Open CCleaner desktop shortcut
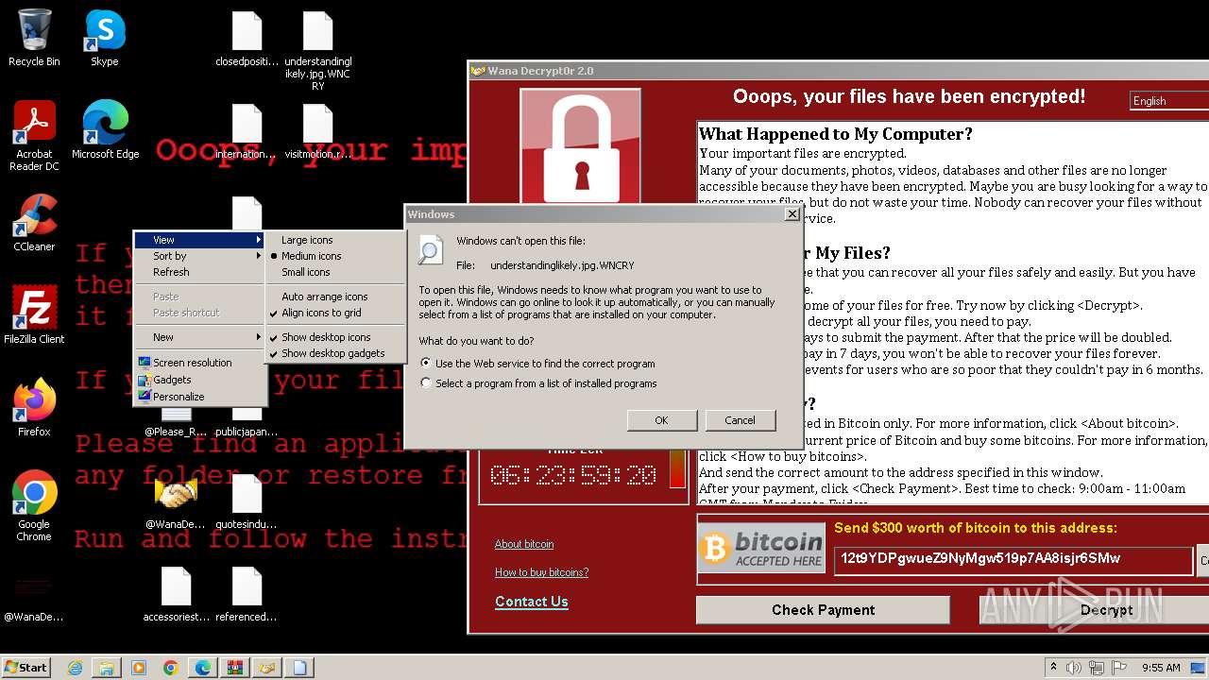The image size is (1209, 680). (34, 223)
